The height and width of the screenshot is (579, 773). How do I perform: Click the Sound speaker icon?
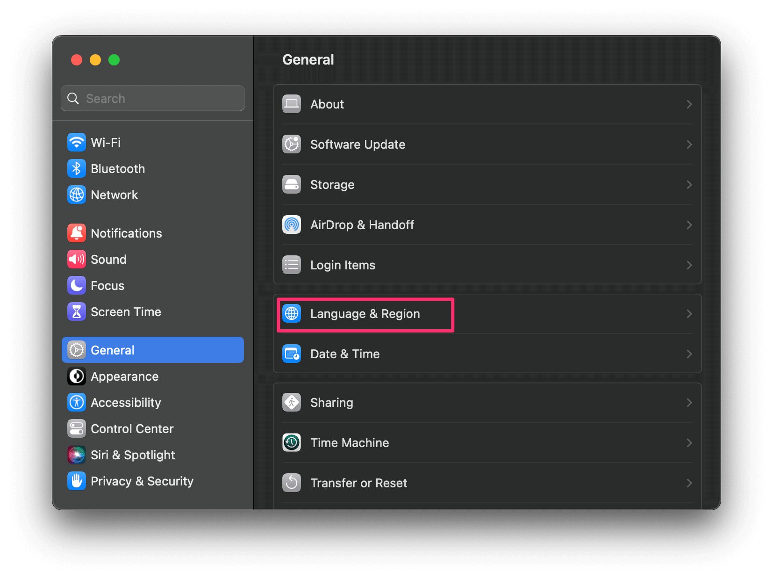77,259
